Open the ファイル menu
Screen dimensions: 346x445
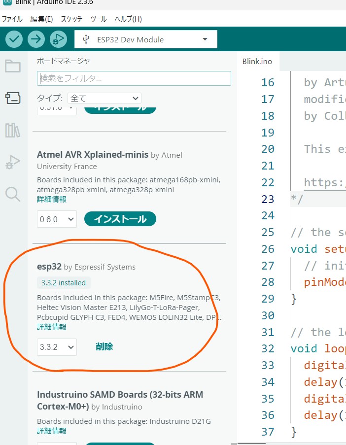(x=12, y=19)
